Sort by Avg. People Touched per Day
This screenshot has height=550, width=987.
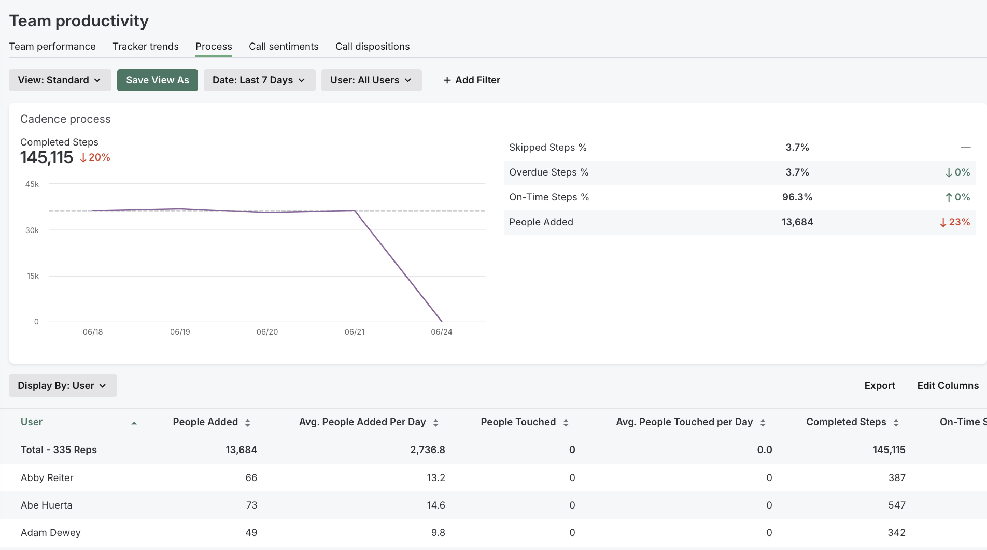pos(762,422)
